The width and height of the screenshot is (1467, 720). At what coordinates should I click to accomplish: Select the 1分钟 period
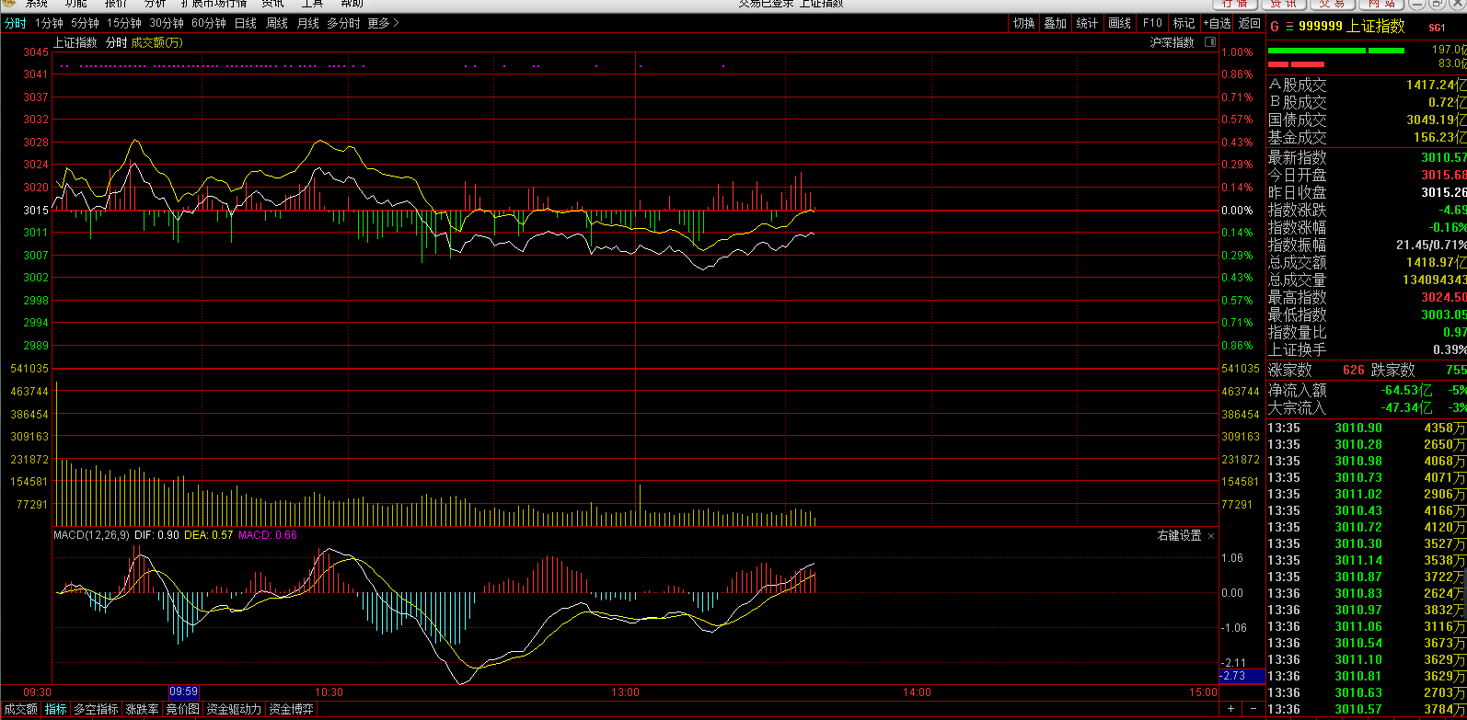[x=49, y=24]
